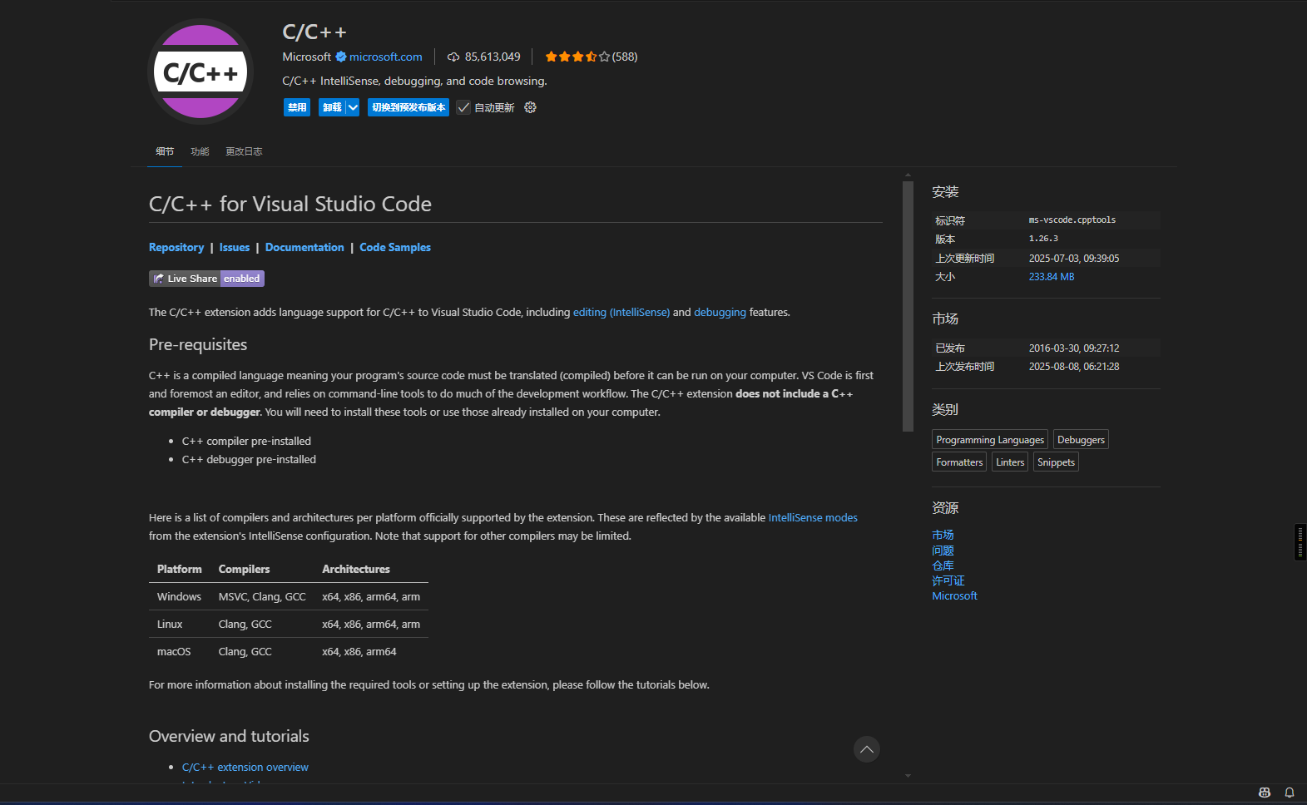Screen dimensions: 1307x805
Task: Open the Microsoft resource link in sidebar
Action: pyautogui.click(x=954, y=595)
